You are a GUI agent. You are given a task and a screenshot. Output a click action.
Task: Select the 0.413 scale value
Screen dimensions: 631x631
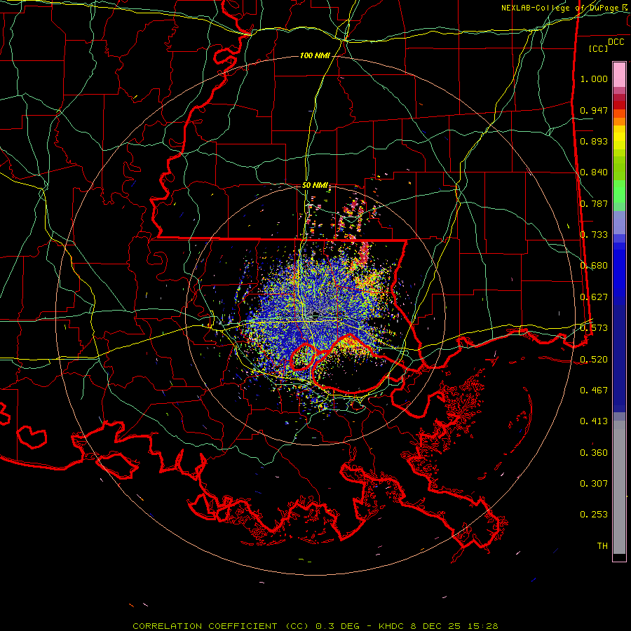click(x=594, y=421)
